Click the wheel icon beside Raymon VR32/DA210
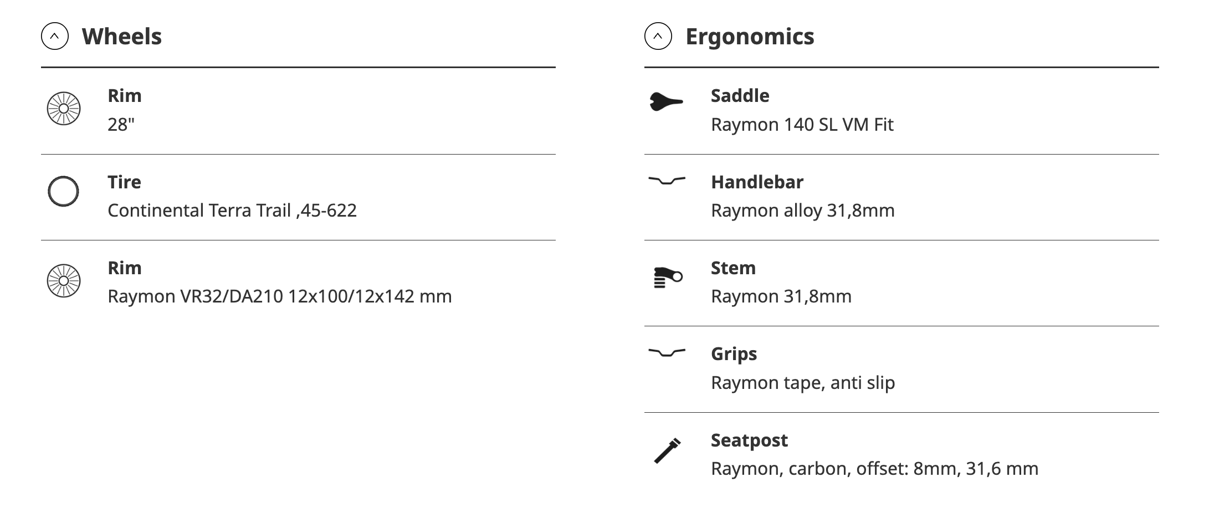1209x523 pixels. [x=64, y=281]
